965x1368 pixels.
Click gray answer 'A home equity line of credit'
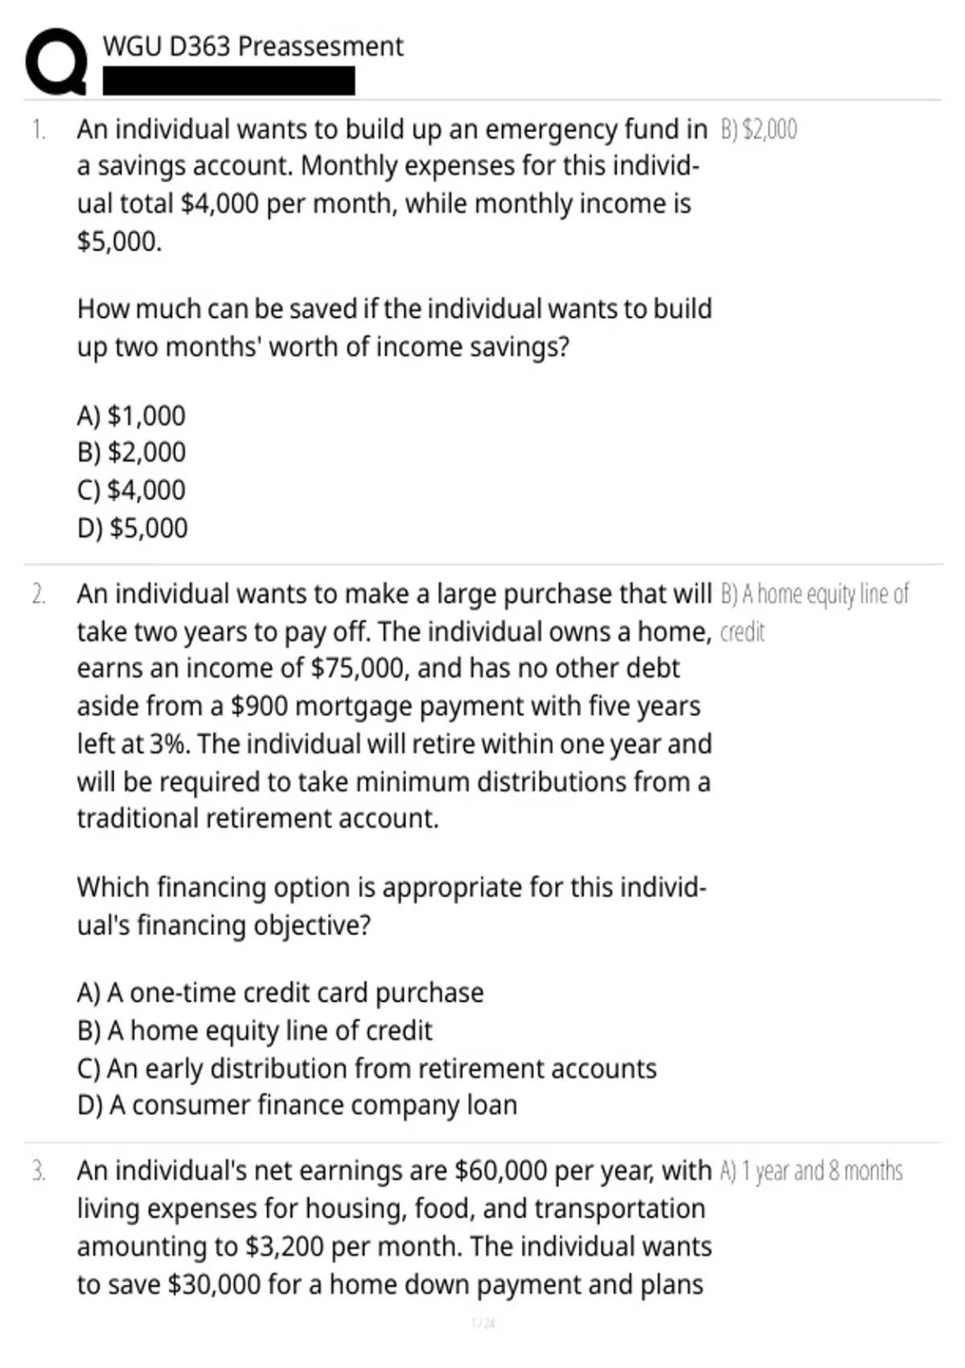coord(815,612)
